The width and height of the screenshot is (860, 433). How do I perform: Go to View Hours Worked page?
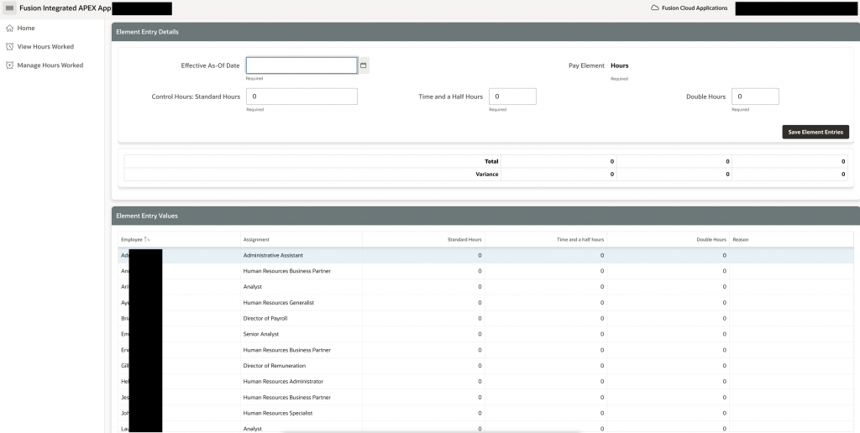tap(45, 46)
